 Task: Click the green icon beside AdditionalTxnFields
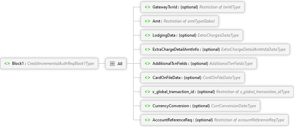tap(148, 63)
